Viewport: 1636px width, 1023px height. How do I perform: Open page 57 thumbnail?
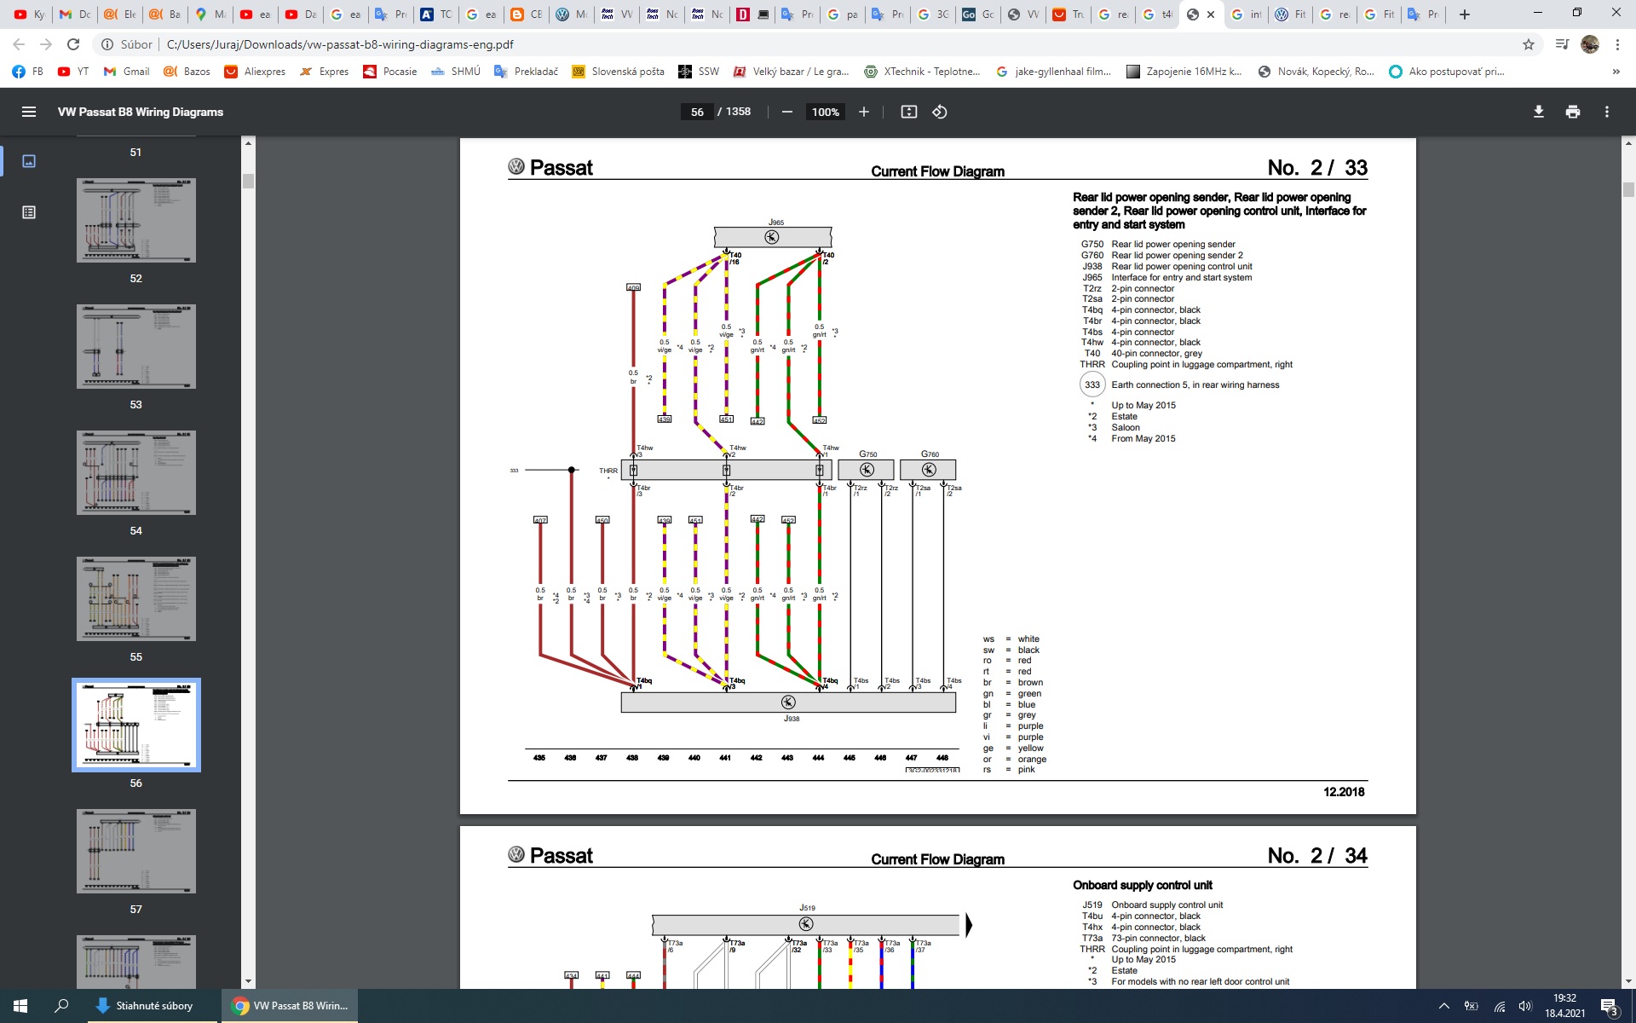(136, 851)
